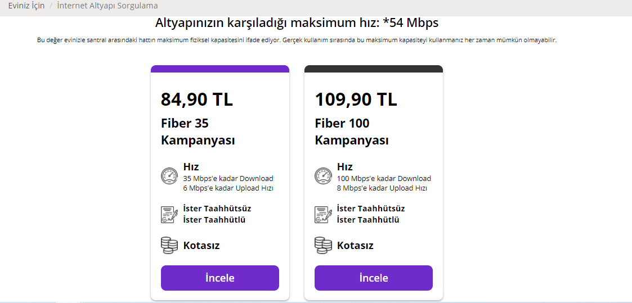Click the contract icon in Fiber 35 card
The height and width of the screenshot is (303, 632).
[169, 214]
